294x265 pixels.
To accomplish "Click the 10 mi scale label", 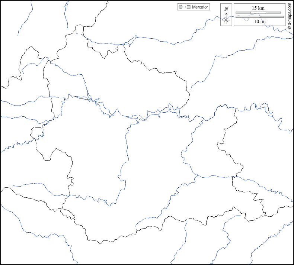I will 260,21.
